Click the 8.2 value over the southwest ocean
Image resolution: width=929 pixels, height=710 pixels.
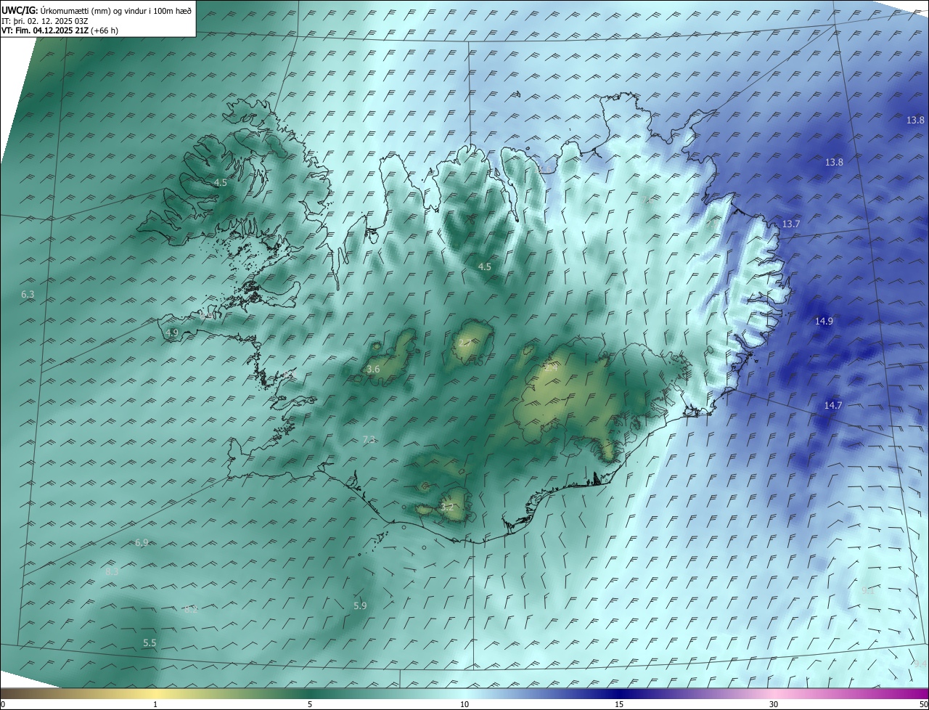click(x=191, y=610)
